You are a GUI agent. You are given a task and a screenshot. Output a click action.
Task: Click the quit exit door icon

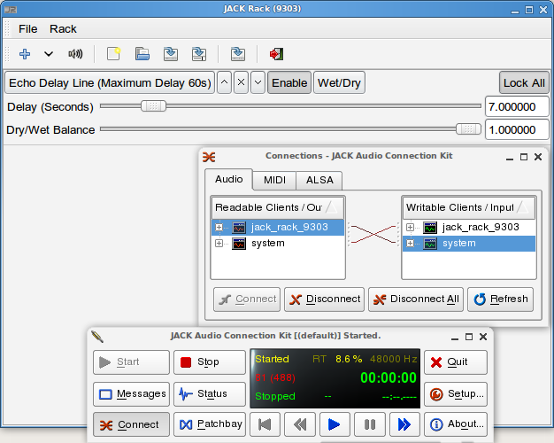[276, 54]
